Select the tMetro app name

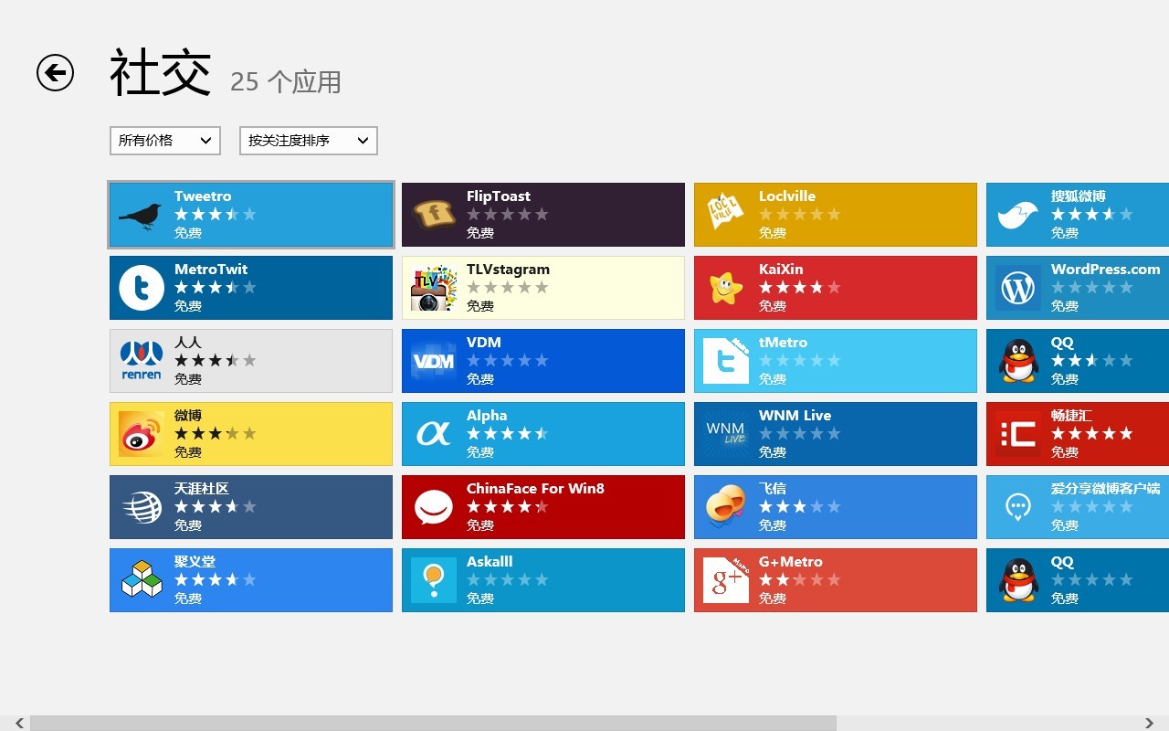[x=784, y=342]
